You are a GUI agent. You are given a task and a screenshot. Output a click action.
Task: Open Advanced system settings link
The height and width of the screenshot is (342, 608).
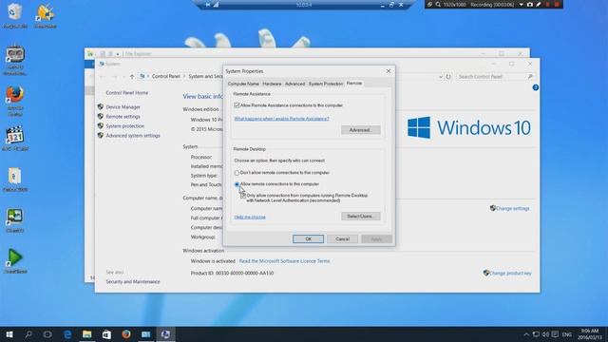[133, 136]
